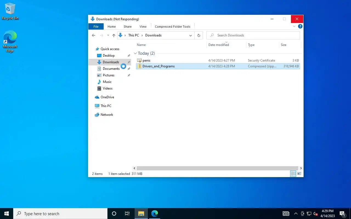The height and width of the screenshot is (219, 351).
Task: Show hidden system tray icons
Action: (x=296, y=214)
